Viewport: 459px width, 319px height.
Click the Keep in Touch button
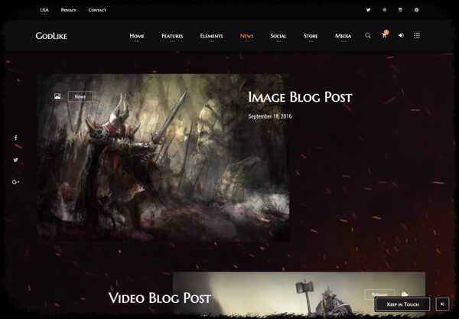[403, 304]
